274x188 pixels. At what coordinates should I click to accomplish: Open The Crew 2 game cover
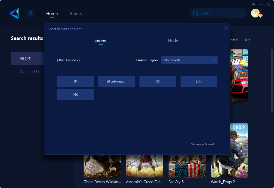[x=239, y=77]
